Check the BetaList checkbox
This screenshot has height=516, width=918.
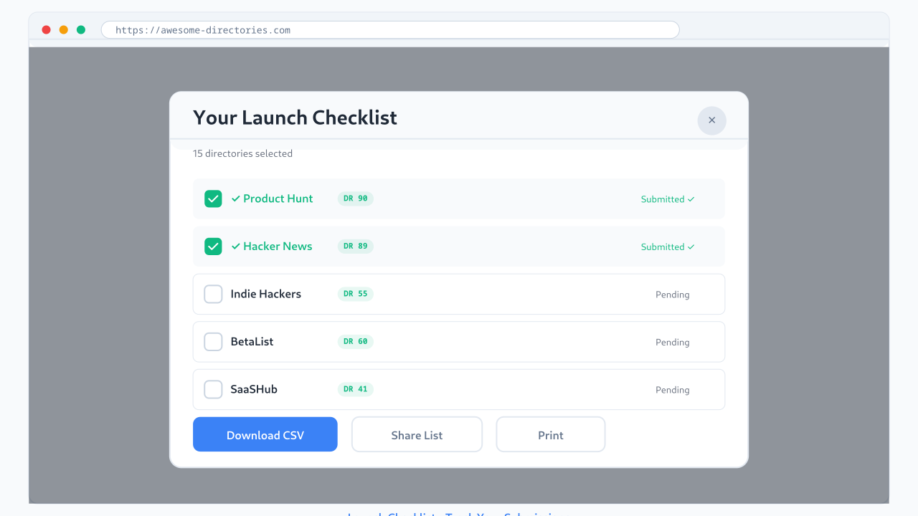tap(213, 342)
